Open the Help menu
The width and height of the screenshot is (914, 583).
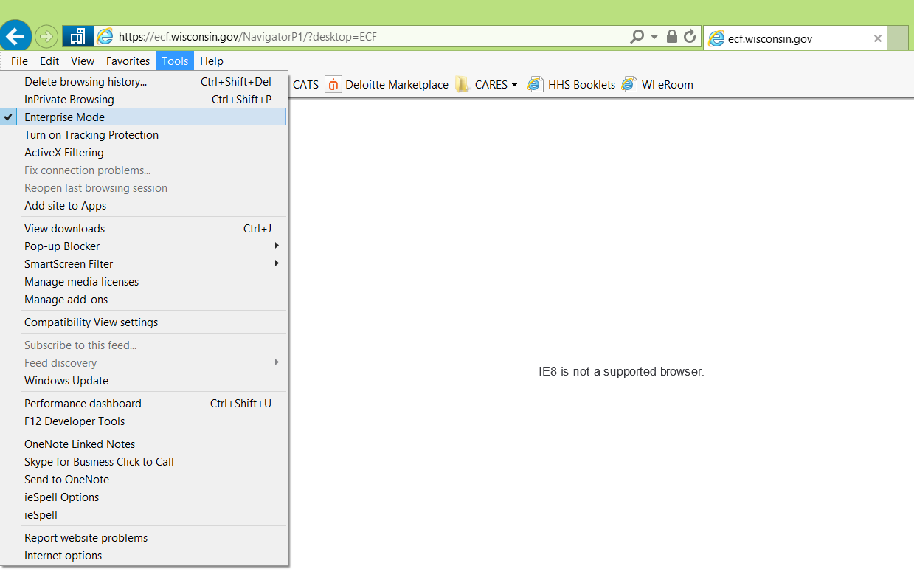(x=212, y=61)
